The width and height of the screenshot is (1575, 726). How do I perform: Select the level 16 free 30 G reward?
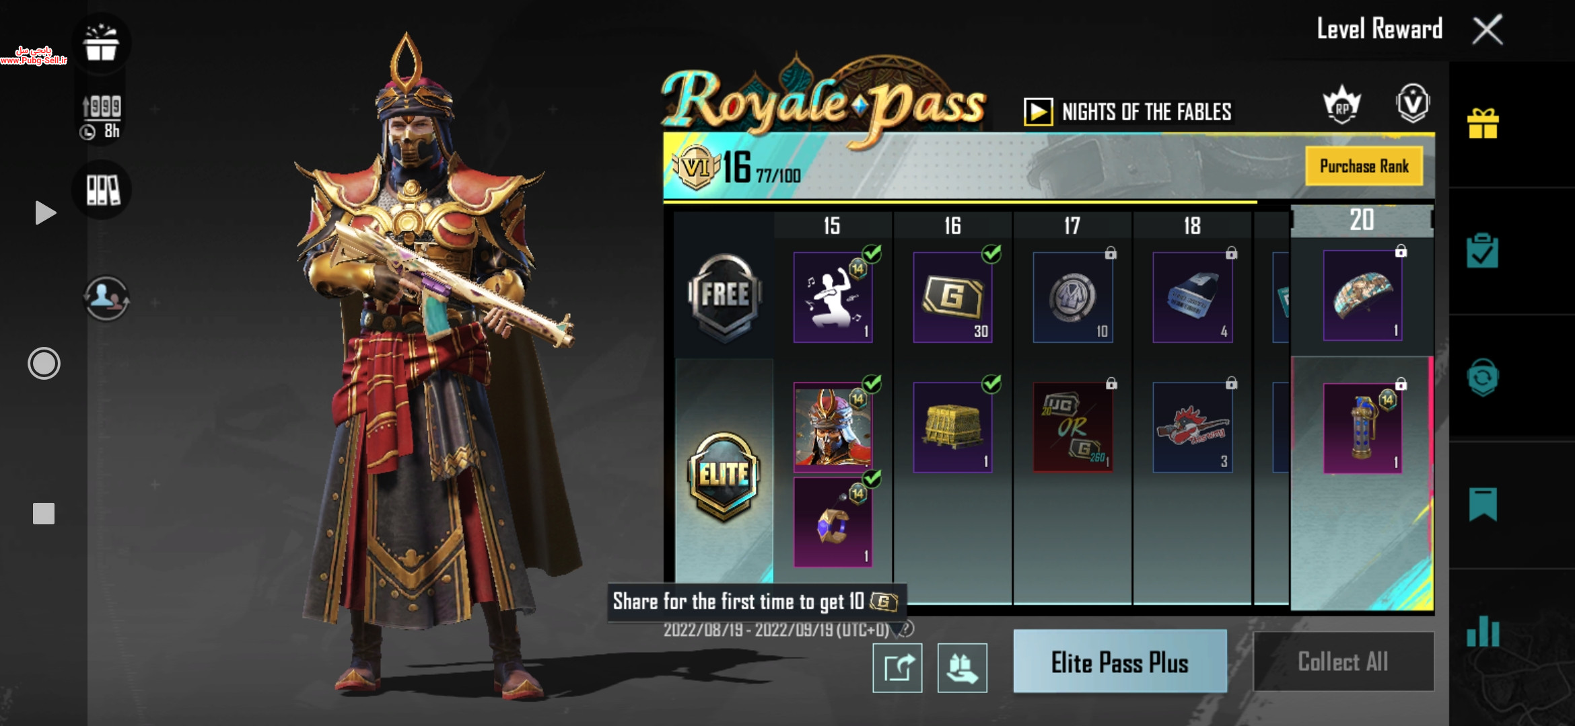coord(952,297)
